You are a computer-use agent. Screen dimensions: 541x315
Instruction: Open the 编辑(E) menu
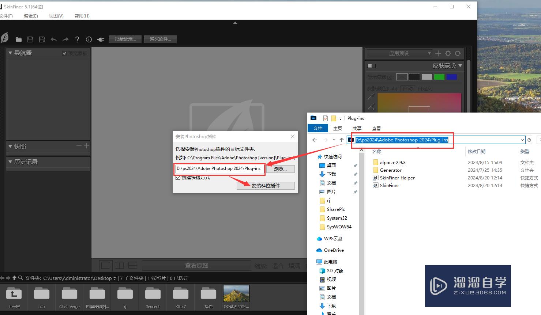coord(31,16)
